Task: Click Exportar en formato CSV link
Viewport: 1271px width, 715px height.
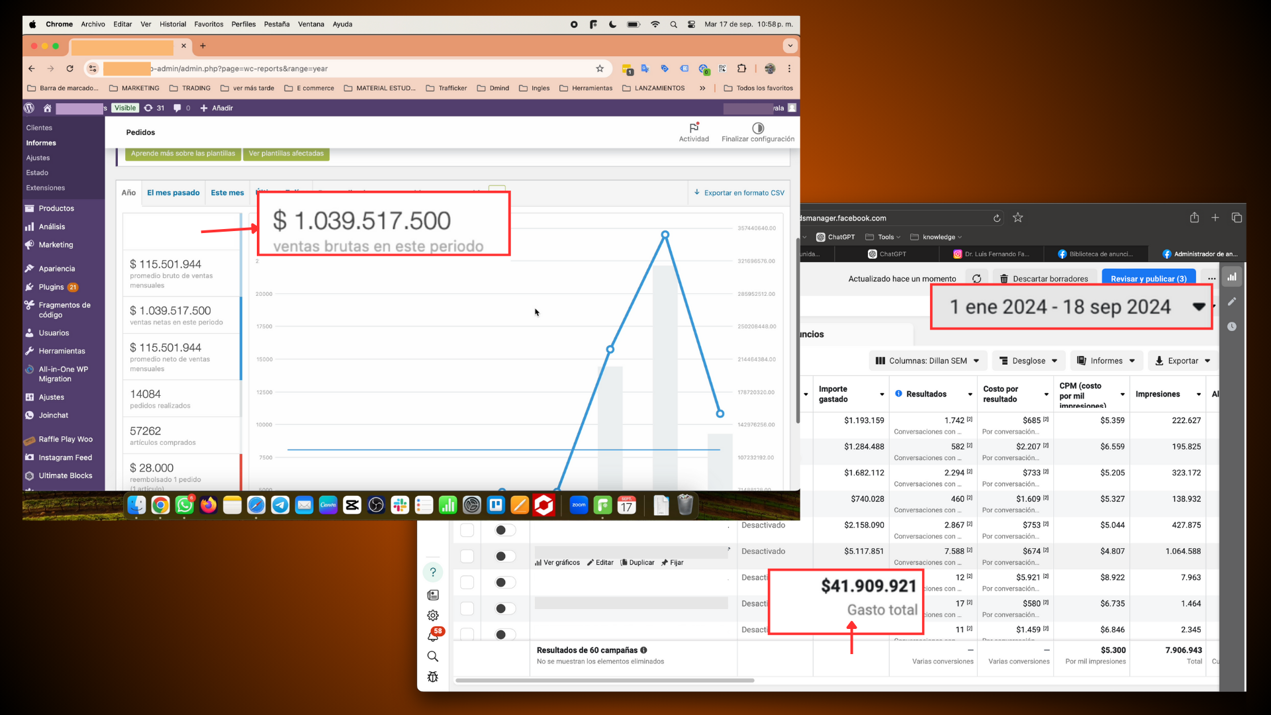Action: pyautogui.click(x=739, y=193)
